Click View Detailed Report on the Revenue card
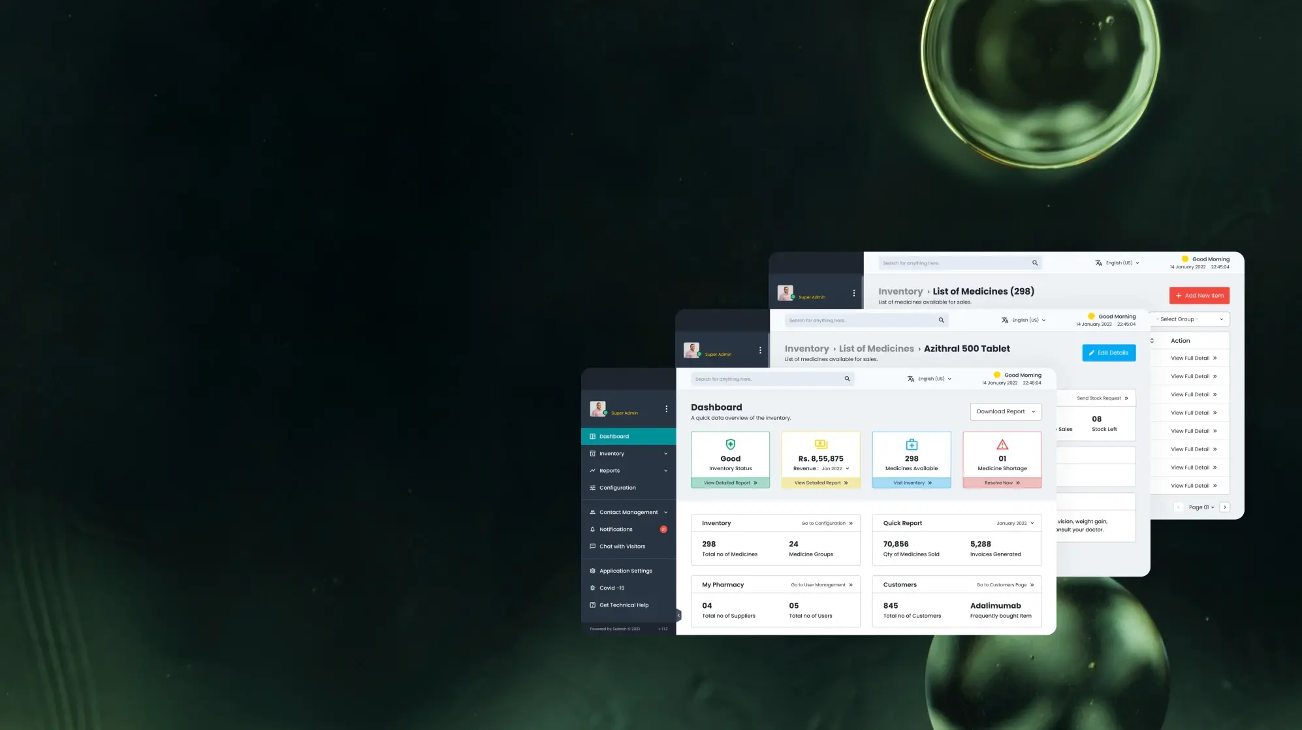Image resolution: width=1302 pixels, height=730 pixels. point(821,483)
